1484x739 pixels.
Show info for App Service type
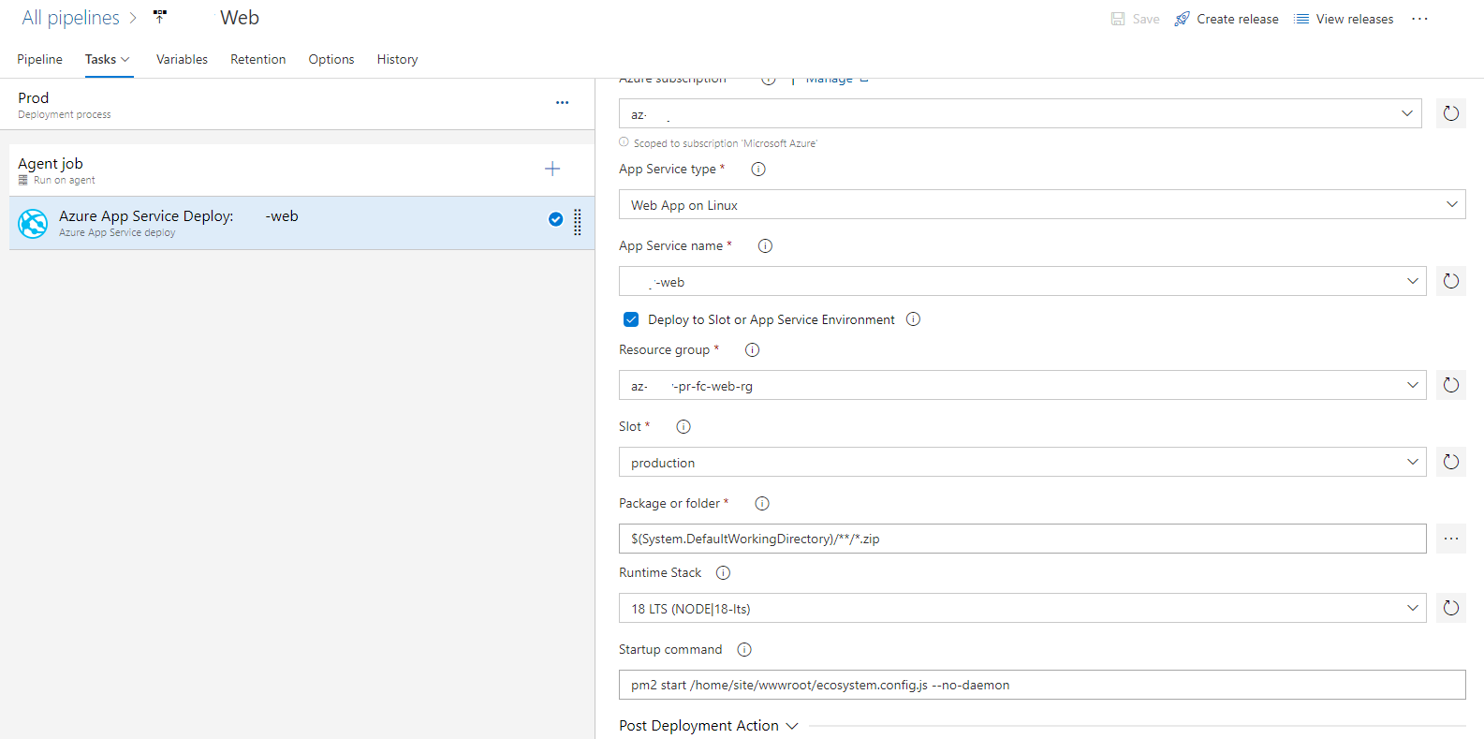(758, 170)
